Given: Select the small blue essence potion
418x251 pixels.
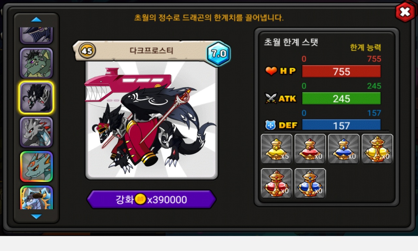Looking at the screenshot, I should 344,149.
